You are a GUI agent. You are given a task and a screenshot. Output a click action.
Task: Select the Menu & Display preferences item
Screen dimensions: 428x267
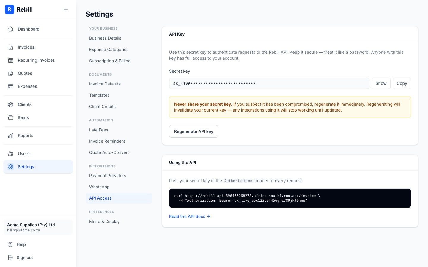pyautogui.click(x=104, y=222)
